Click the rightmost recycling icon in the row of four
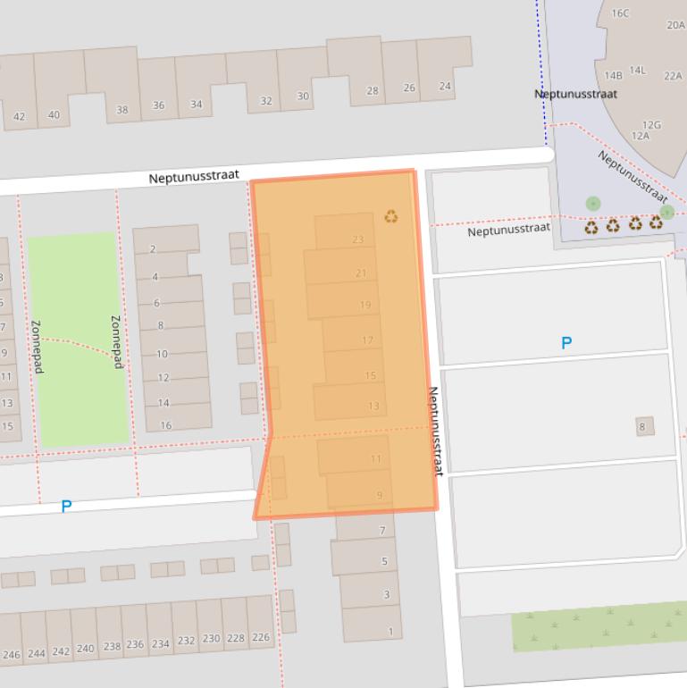The image size is (687, 688). click(656, 222)
